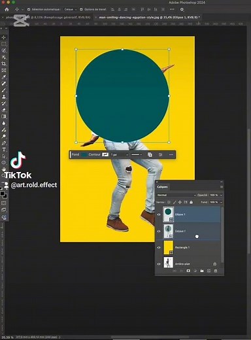Select the Hand tool
Image resolution: width=251 pixels, height=340 pixels.
click(x=4, y=169)
